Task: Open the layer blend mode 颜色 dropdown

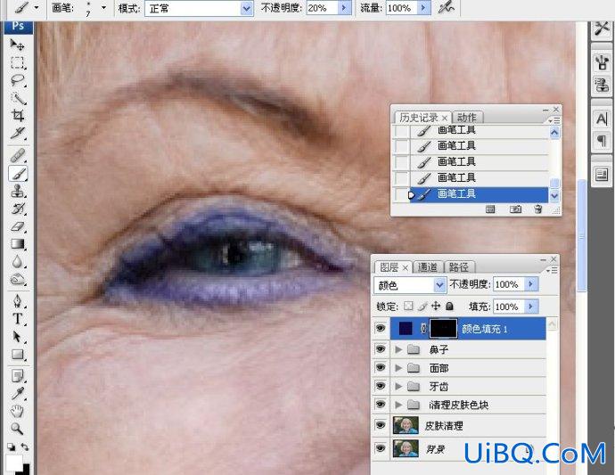Action: pyautogui.click(x=440, y=285)
